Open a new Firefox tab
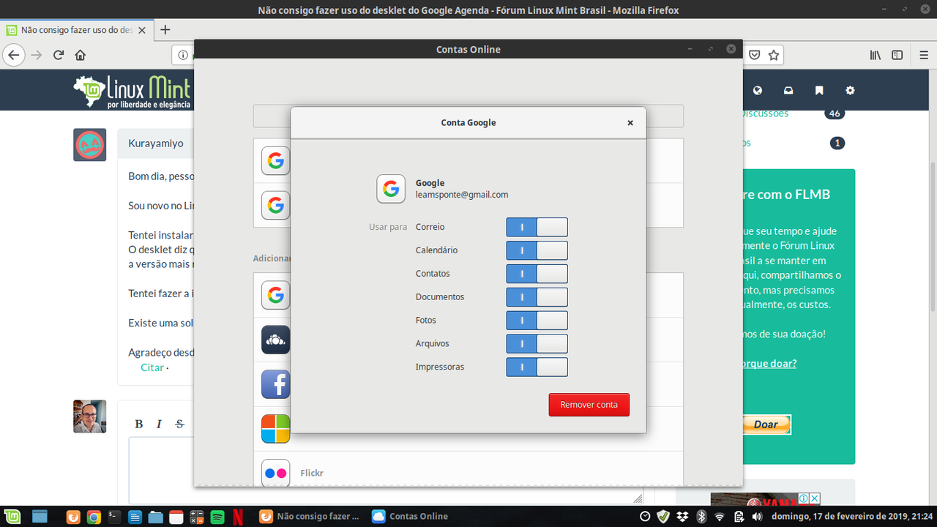Viewport: 937px width, 527px height. tap(165, 30)
